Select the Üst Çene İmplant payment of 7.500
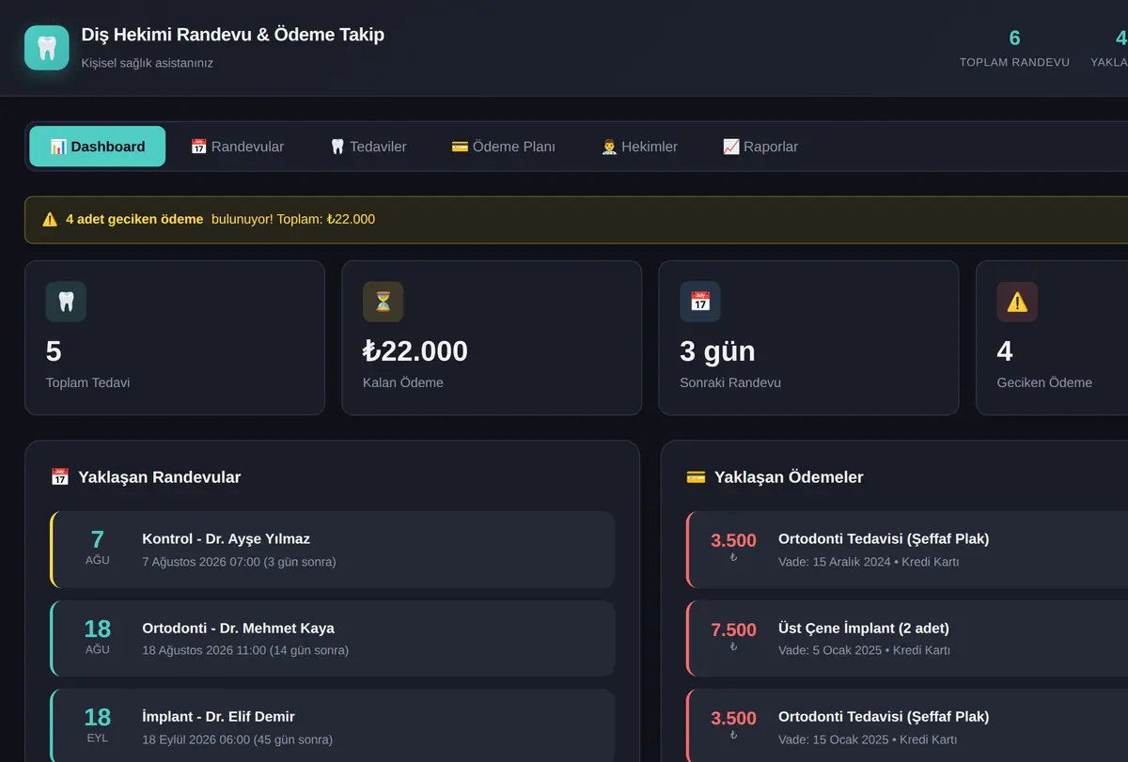Image resolution: width=1128 pixels, height=762 pixels. pos(907,638)
